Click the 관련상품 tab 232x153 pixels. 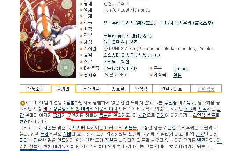[x=206, y=89]
